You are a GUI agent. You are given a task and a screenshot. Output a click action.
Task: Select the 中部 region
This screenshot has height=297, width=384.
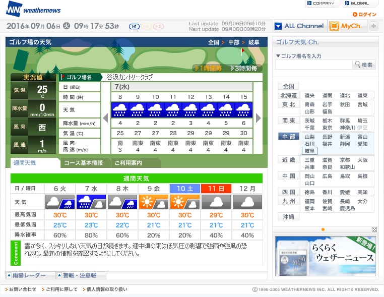pos(288,137)
